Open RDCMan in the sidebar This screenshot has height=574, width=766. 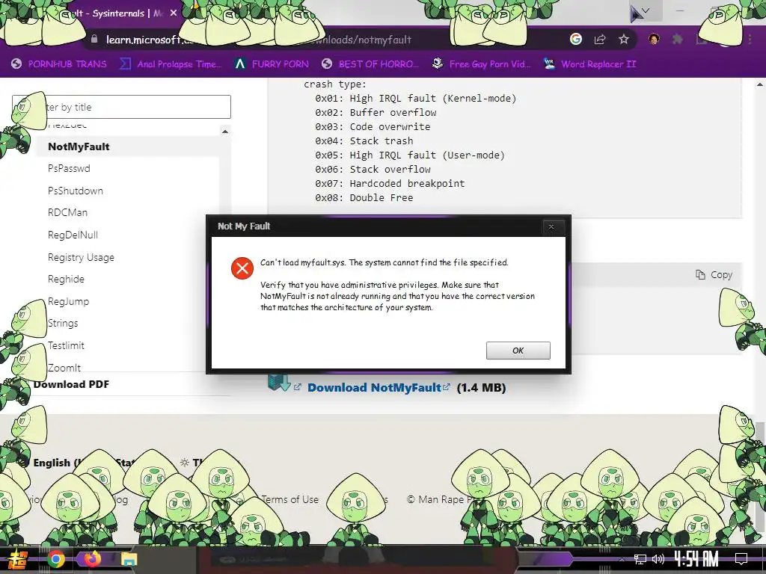[x=67, y=212]
